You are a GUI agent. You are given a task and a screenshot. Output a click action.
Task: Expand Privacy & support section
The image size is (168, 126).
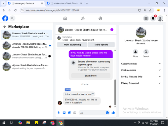coord(141,83)
